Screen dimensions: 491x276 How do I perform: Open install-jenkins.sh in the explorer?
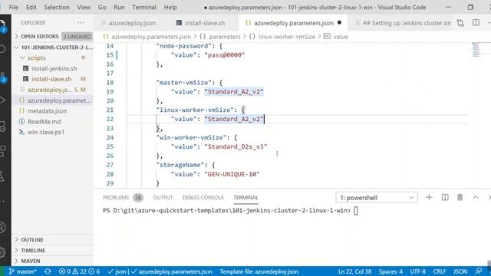click(x=54, y=68)
